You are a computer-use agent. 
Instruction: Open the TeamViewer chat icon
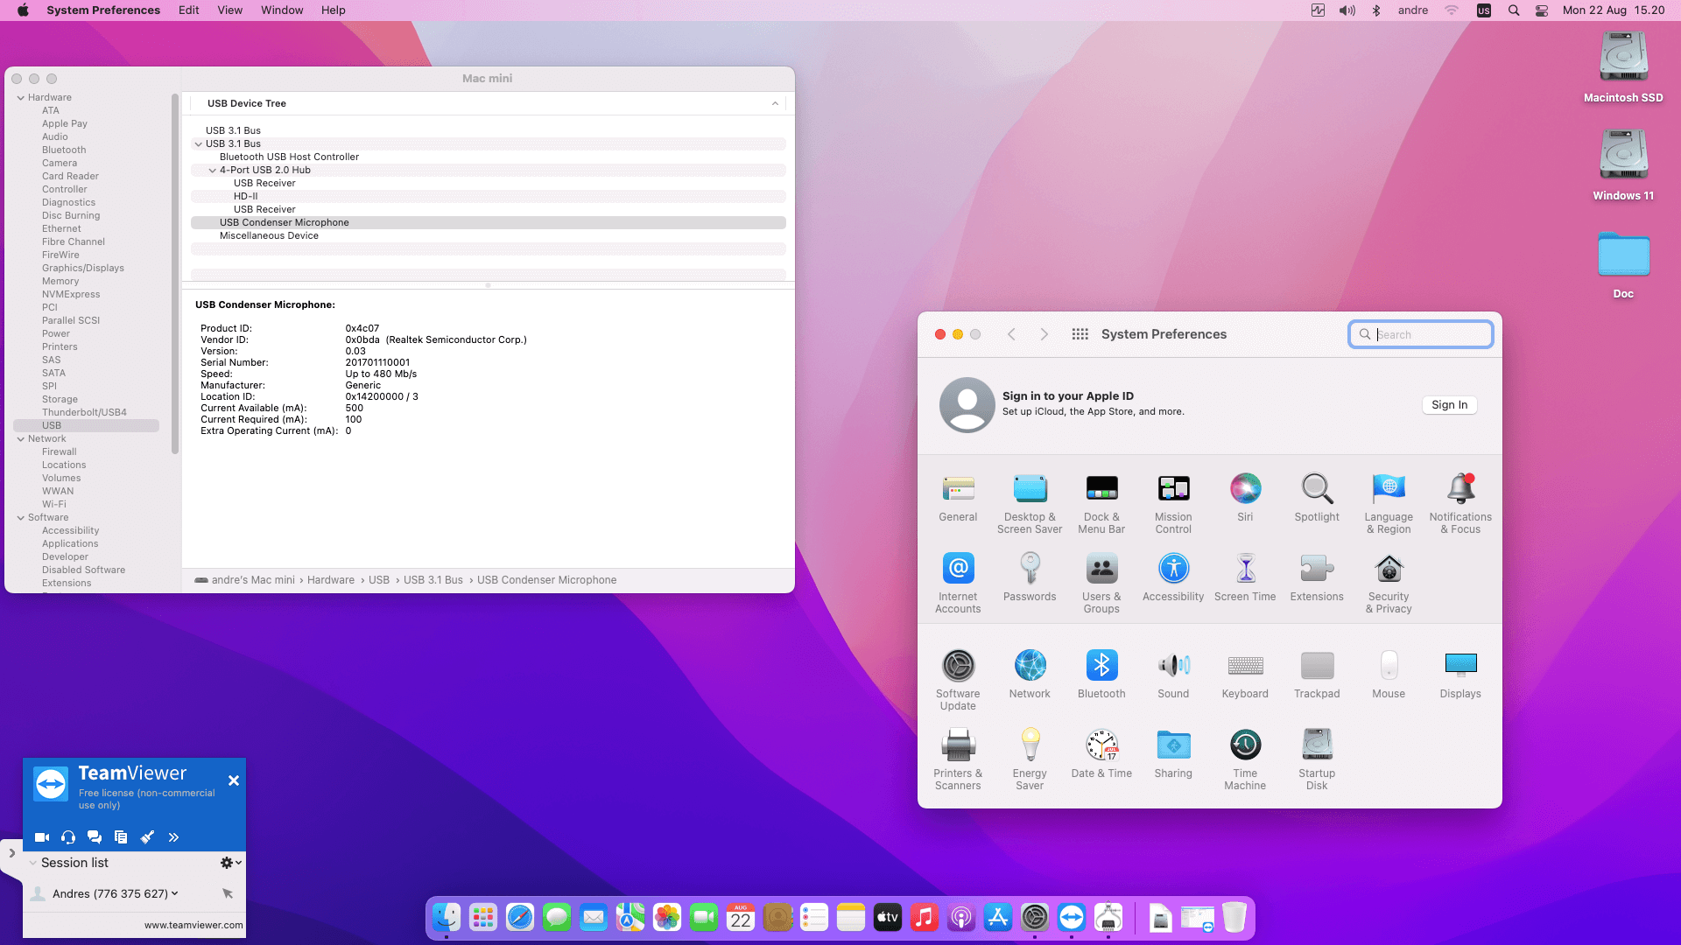[x=95, y=837]
